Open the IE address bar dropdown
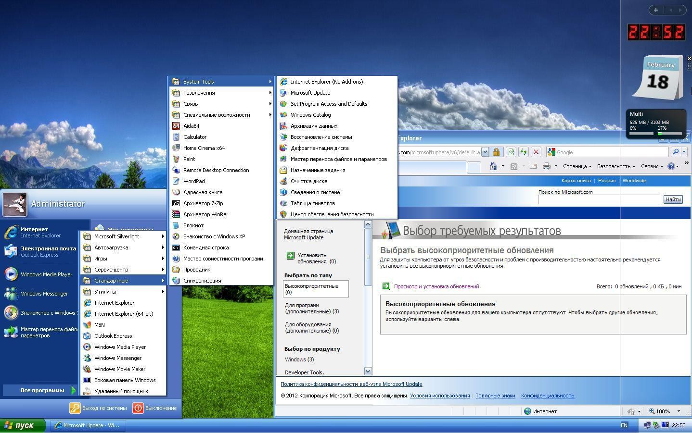 click(485, 152)
